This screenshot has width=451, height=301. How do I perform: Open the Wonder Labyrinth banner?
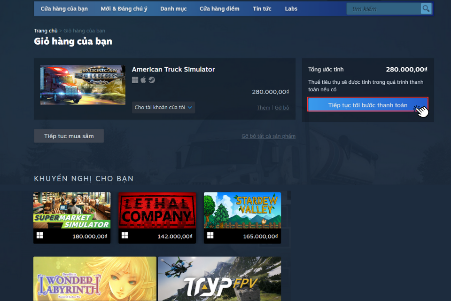point(95,279)
